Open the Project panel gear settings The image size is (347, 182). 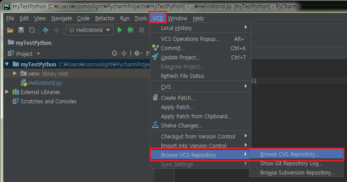[138, 53]
